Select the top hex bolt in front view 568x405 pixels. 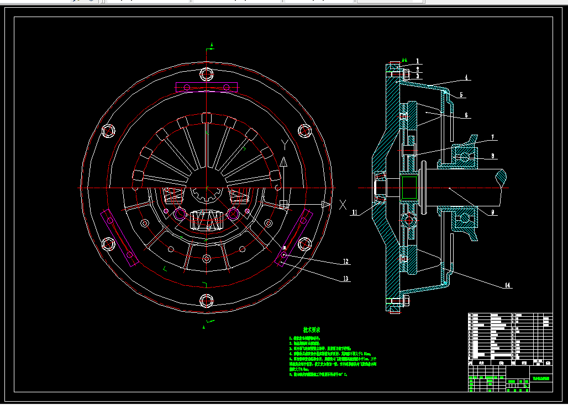pyautogui.click(x=207, y=75)
